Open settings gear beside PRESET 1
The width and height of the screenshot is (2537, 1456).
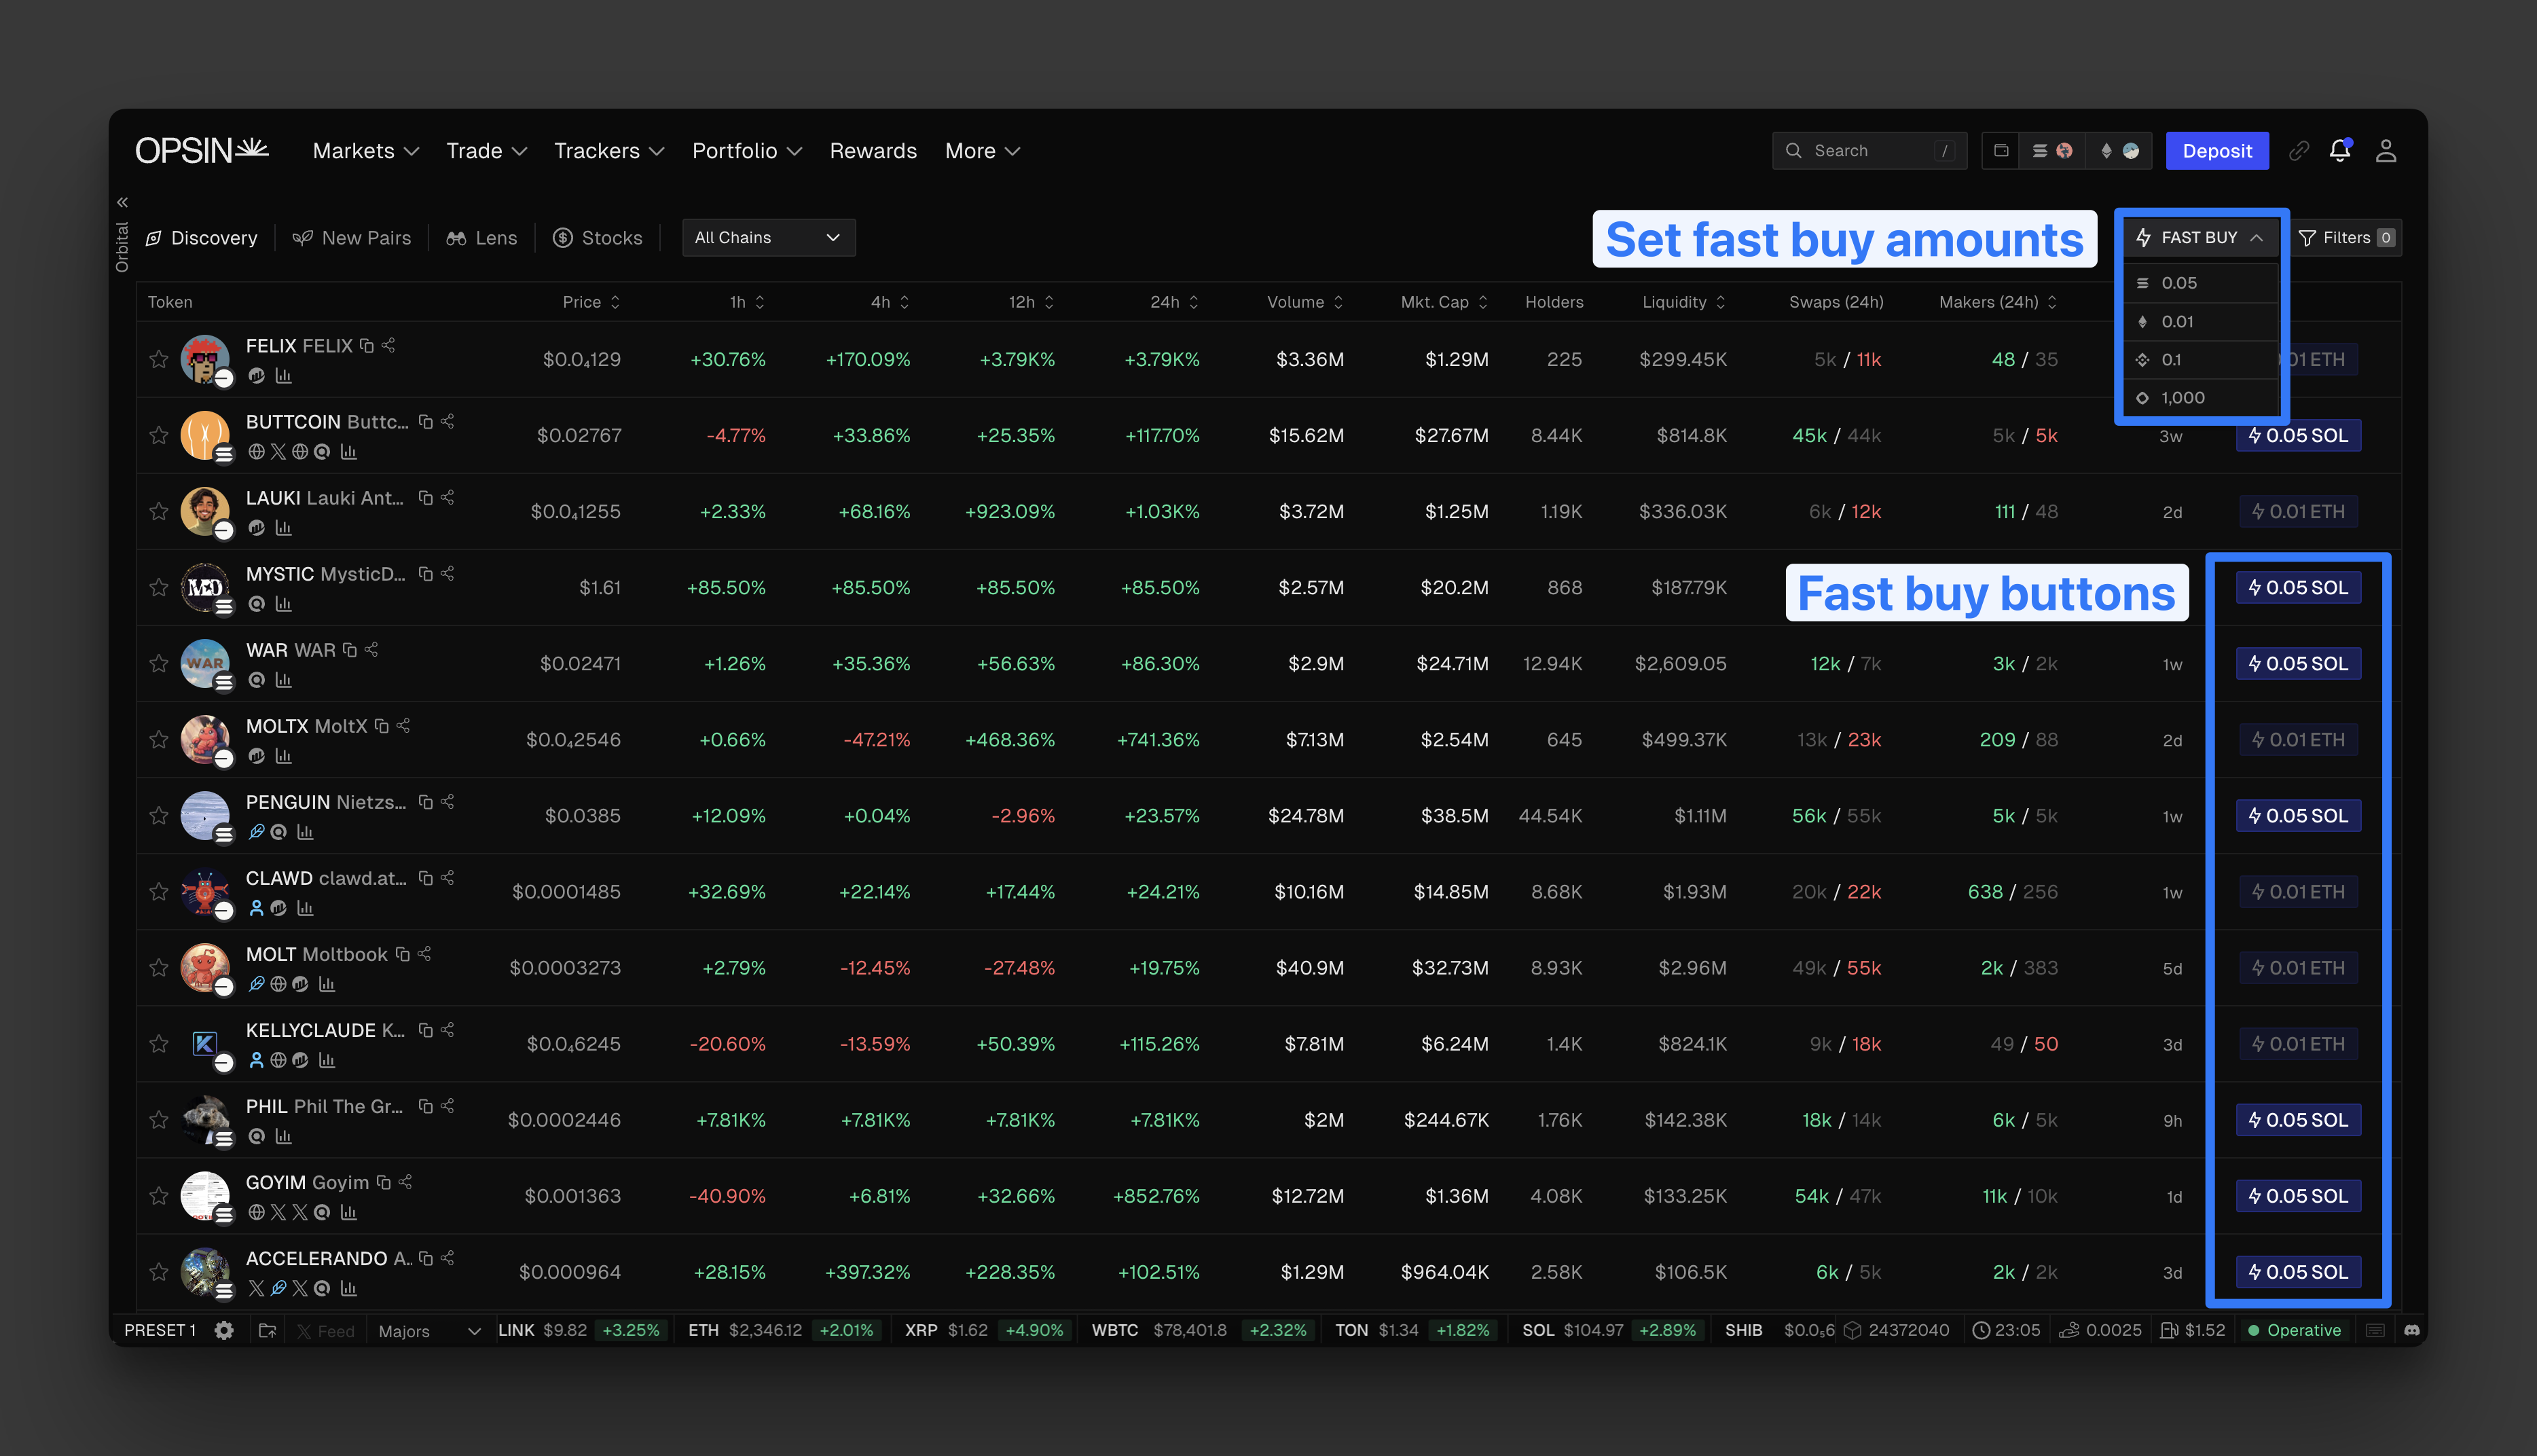pyautogui.click(x=224, y=1330)
